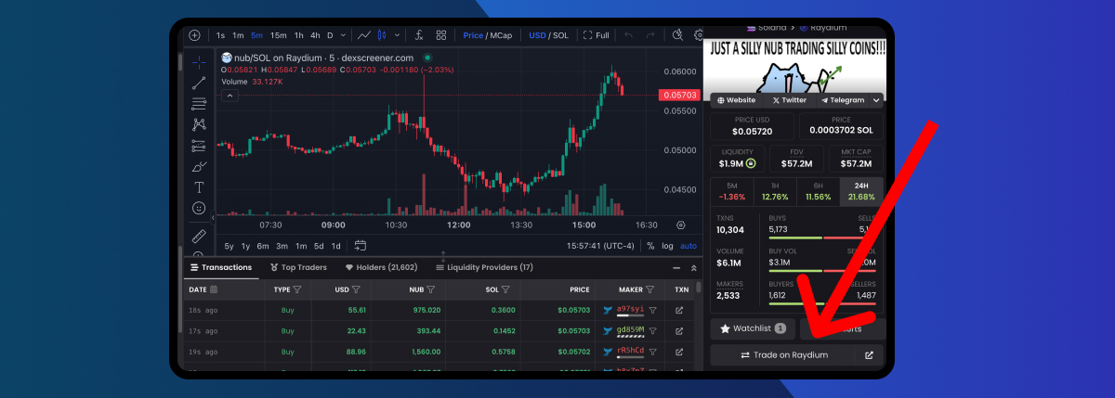This screenshot has height=398, width=1115.
Task: Select the crosshair cursor tool
Action: tap(199, 63)
